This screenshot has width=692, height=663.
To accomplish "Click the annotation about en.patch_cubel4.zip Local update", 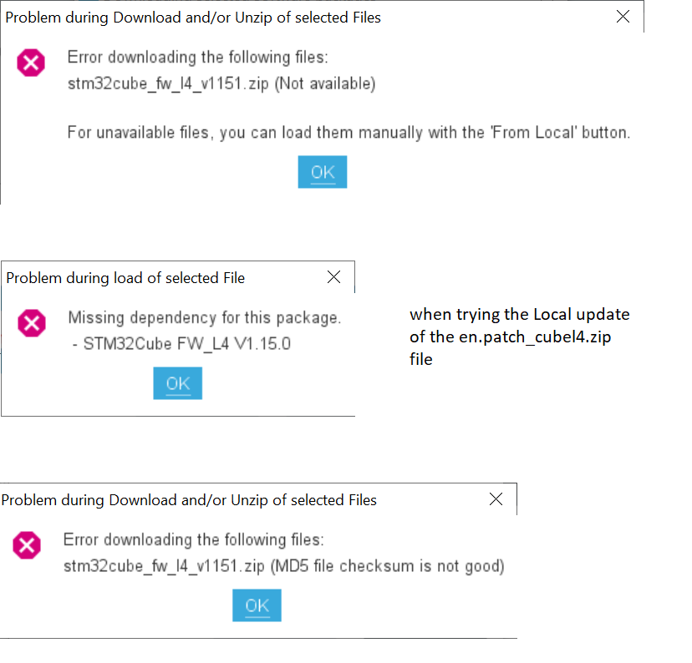I will [x=520, y=337].
